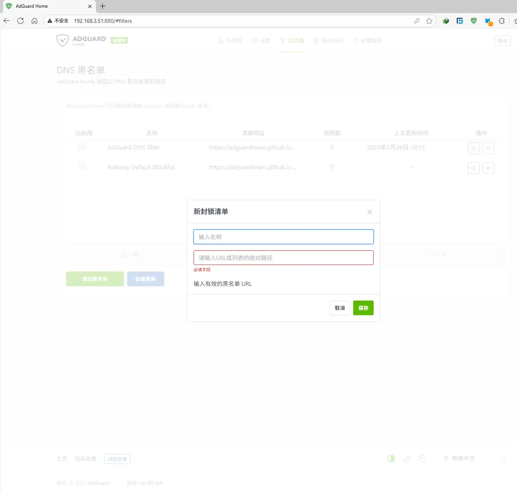Delete the AdAway Default Blocklist entry
The height and width of the screenshot is (491, 517).
(488, 168)
